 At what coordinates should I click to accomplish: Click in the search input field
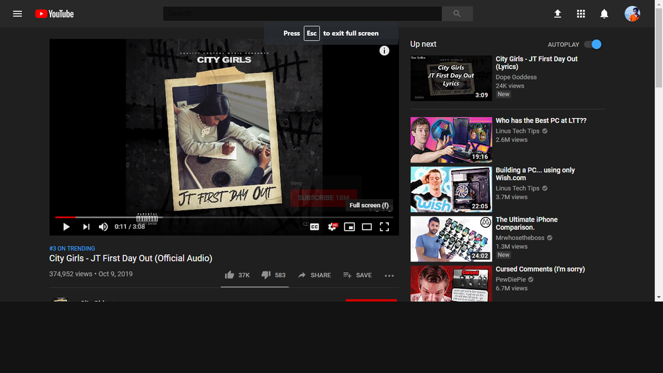(x=303, y=13)
